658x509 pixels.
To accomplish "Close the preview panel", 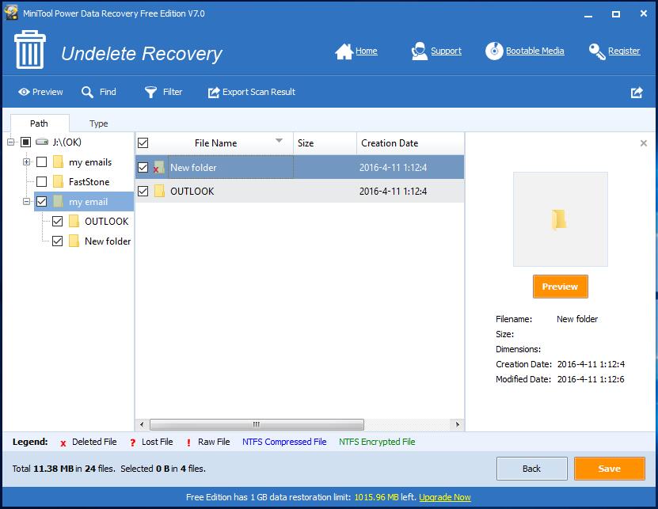I will pos(643,143).
